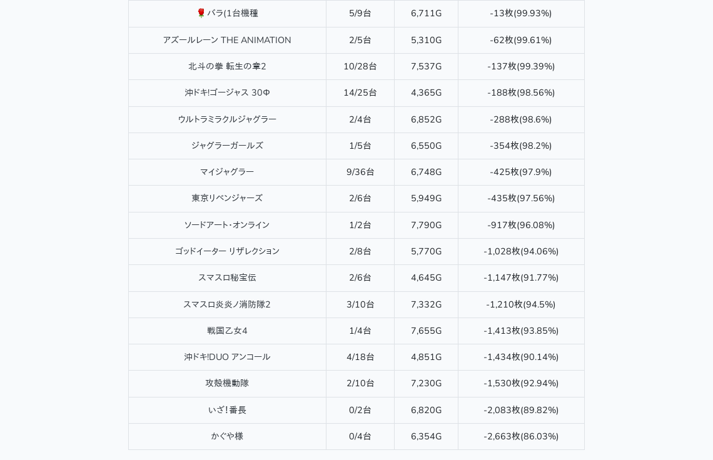713x460 pixels.
Task: Select the 東京リベンジャーズ entry
Action: 227,198
